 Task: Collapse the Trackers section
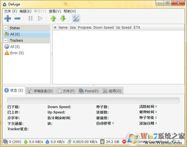click(x=6, y=40)
